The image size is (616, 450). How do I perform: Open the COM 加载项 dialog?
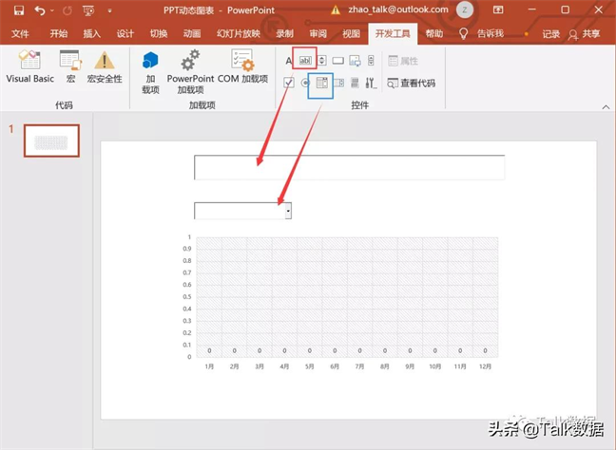click(x=242, y=66)
